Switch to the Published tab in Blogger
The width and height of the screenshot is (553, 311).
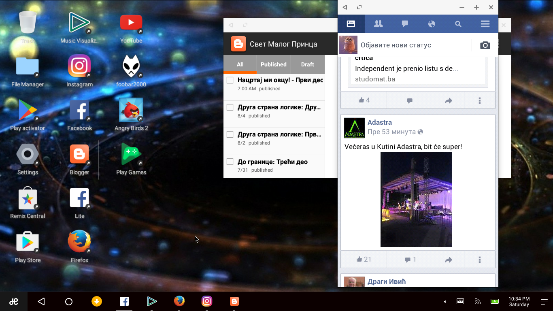coord(274,64)
